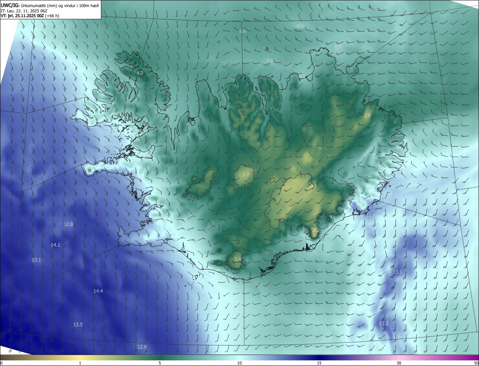Click the 30 tick on the color scale

point(399,363)
